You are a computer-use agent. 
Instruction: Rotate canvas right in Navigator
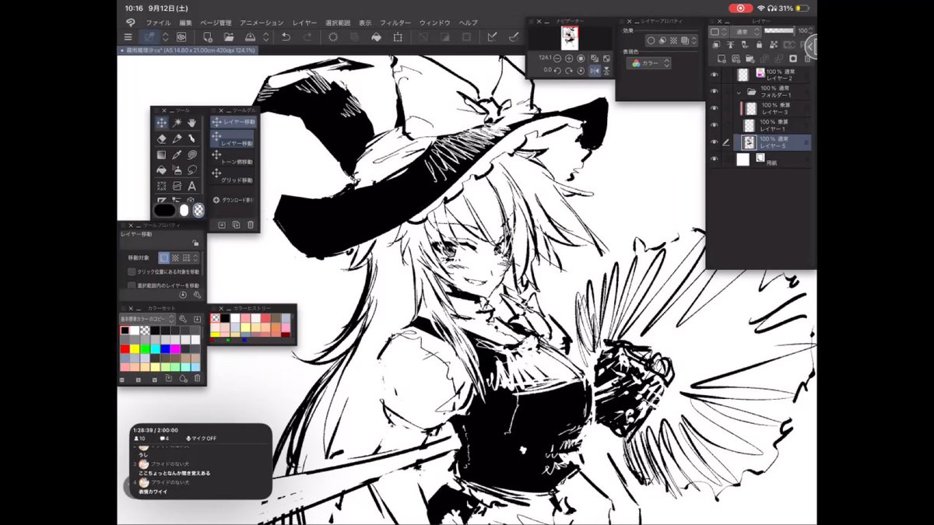click(569, 70)
